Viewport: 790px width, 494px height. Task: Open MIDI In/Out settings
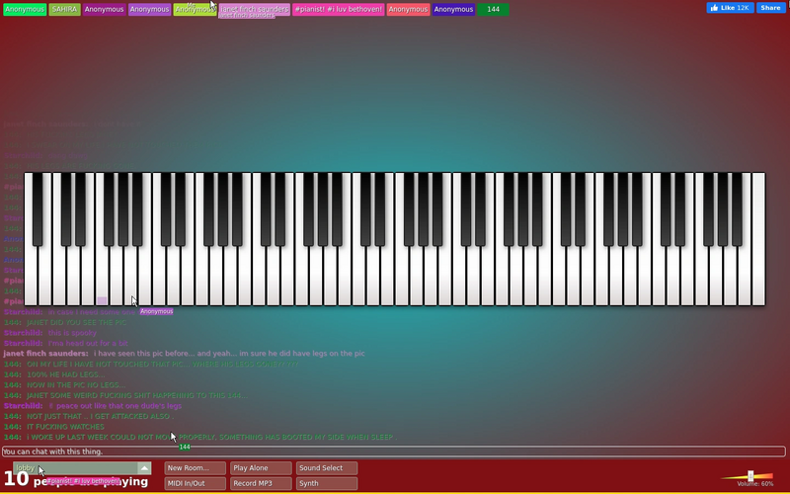point(195,483)
